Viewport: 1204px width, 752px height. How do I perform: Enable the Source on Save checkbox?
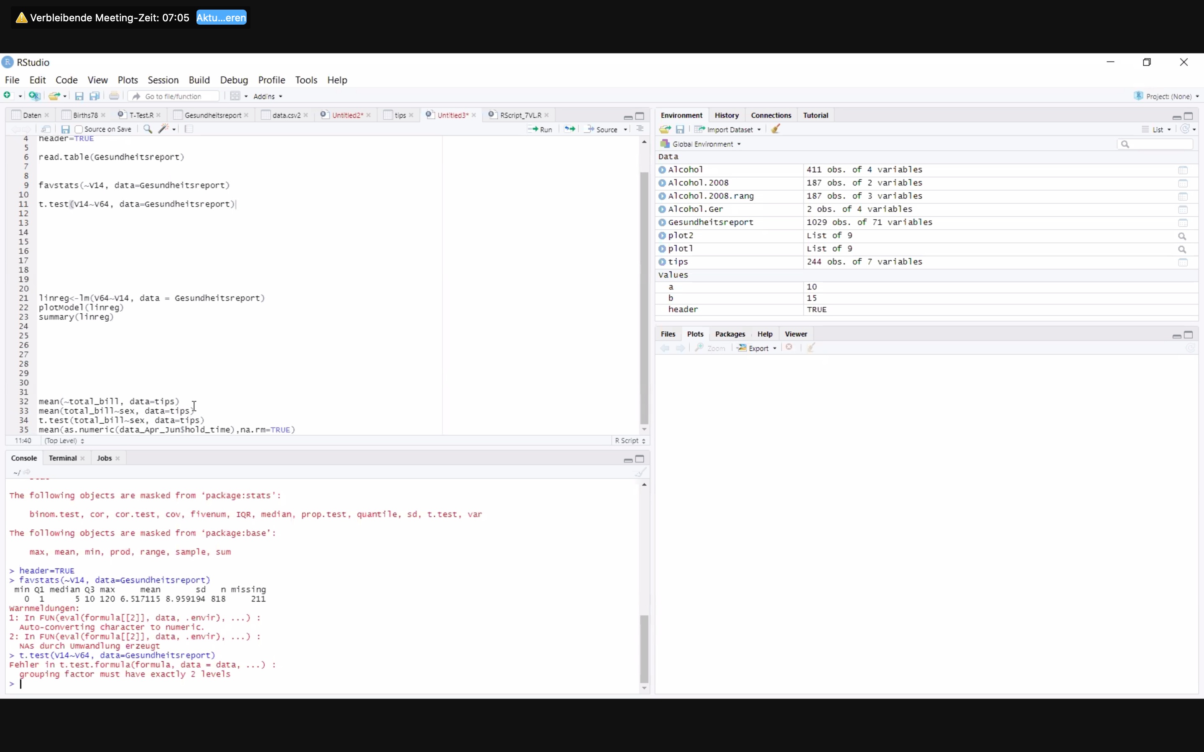pos(79,130)
